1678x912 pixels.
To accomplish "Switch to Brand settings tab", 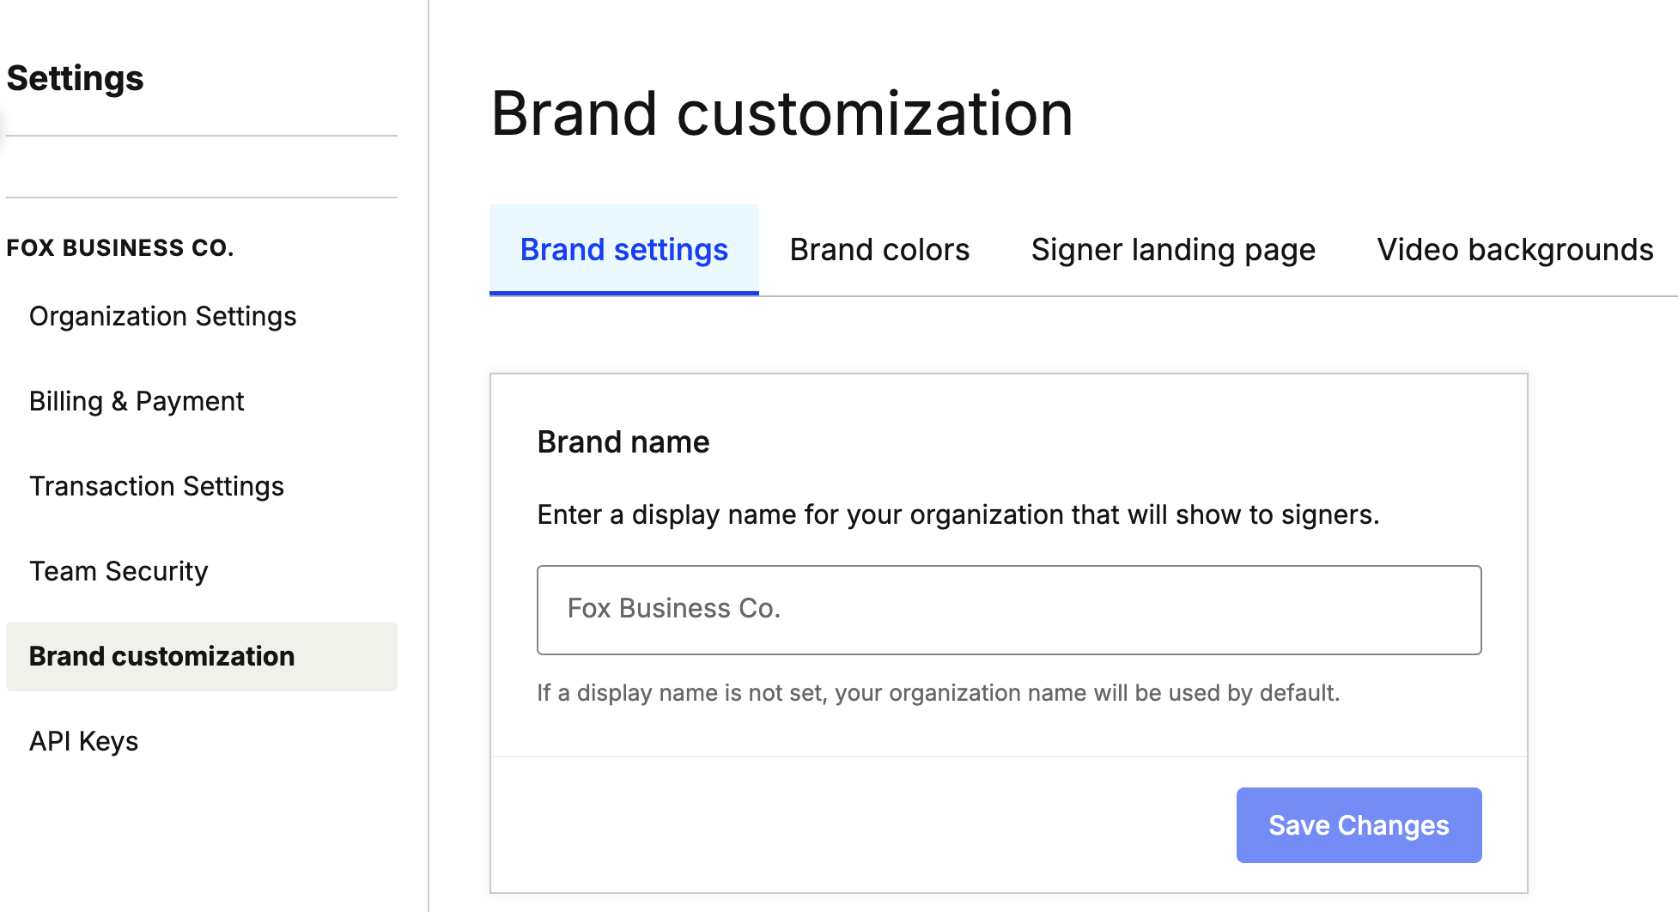I will click(x=624, y=250).
